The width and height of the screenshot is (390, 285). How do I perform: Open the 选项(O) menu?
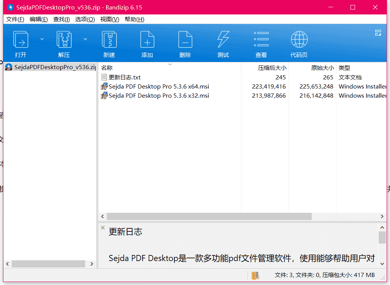[85, 19]
